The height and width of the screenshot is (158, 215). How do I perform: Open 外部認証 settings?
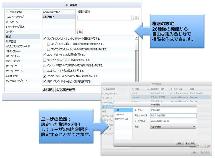click(x=22, y=42)
